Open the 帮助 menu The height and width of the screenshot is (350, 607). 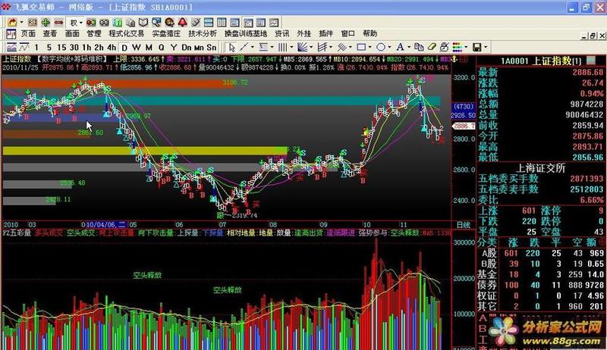pyautogui.click(x=370, y=34)
